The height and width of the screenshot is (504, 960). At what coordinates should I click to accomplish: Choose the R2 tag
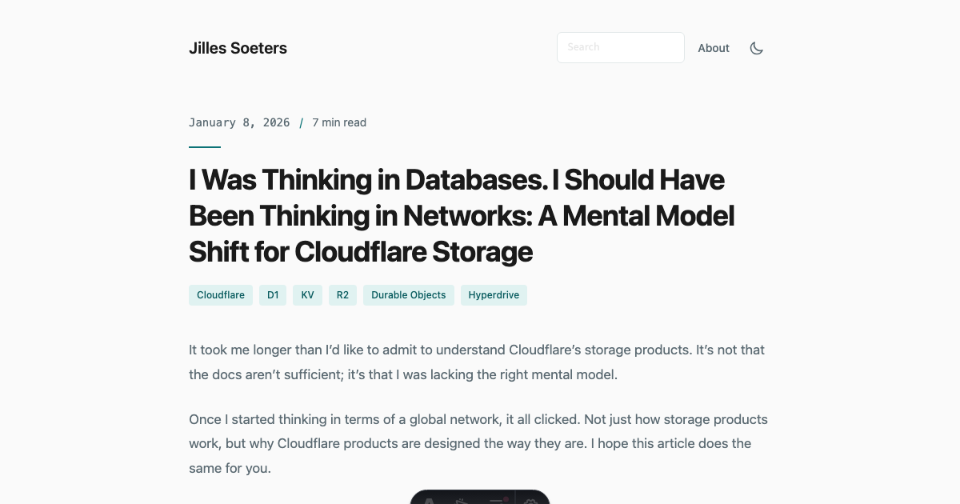click(x=342, y=295)
